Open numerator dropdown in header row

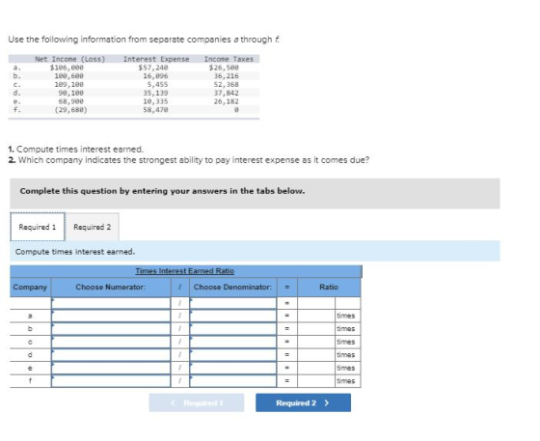pos(111,303)
